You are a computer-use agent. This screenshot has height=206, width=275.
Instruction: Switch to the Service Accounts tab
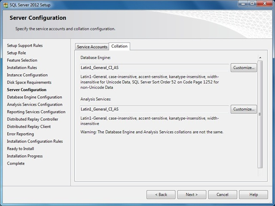(92, 47)
